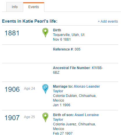Click the blue marriage ring pin icon

coord(45,89)
